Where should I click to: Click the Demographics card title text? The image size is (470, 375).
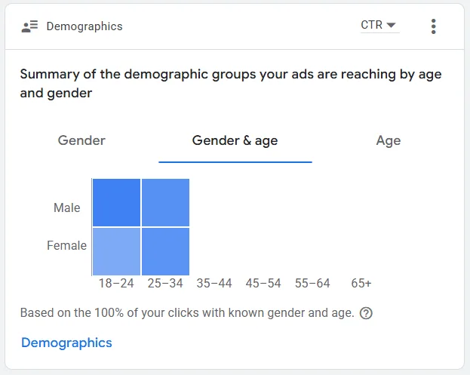tap(84, 26)
